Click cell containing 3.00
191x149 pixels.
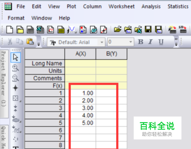(81, 108)
